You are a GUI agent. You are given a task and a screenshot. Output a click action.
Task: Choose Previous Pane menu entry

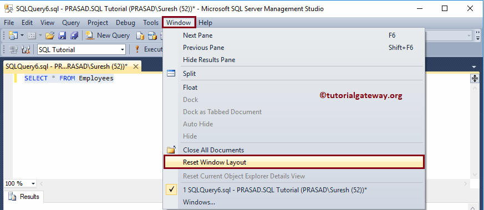coord(294,48)
